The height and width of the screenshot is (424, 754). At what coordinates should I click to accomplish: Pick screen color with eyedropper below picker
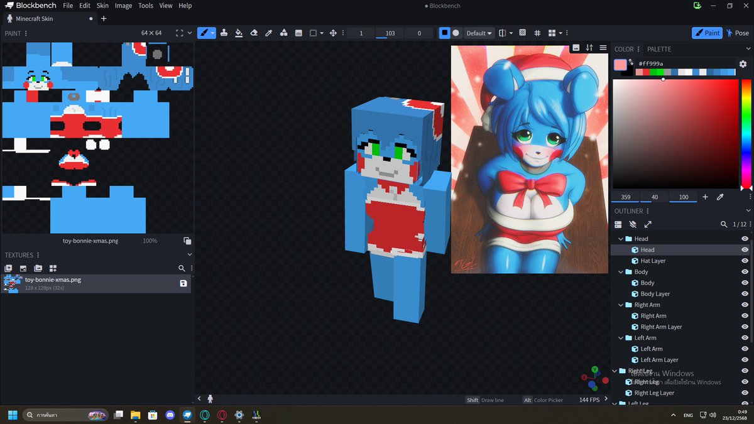point(720,197)
